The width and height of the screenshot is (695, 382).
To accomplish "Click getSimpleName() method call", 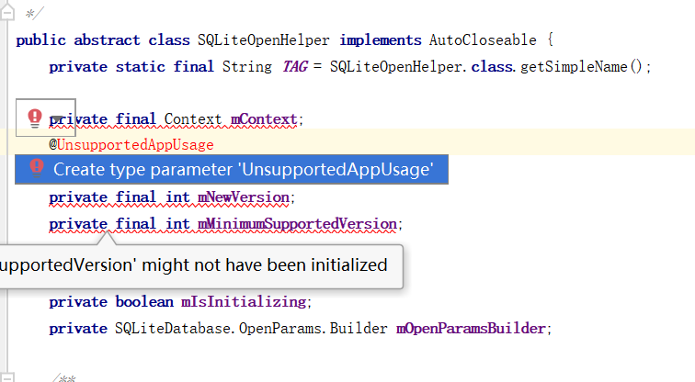I will pyautogui.click(x=581, y=67).
